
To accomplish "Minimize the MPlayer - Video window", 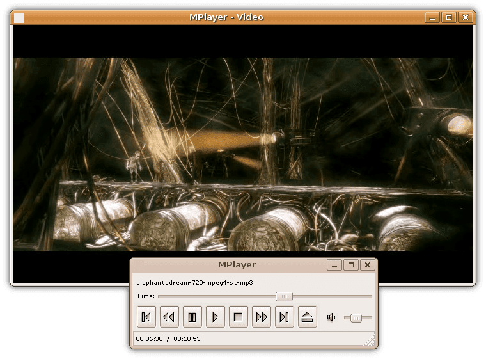I will 432,17.
